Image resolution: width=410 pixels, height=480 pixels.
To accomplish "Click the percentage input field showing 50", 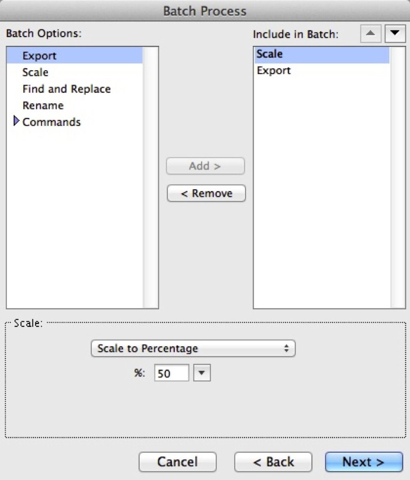I will [x=171, y=373].
